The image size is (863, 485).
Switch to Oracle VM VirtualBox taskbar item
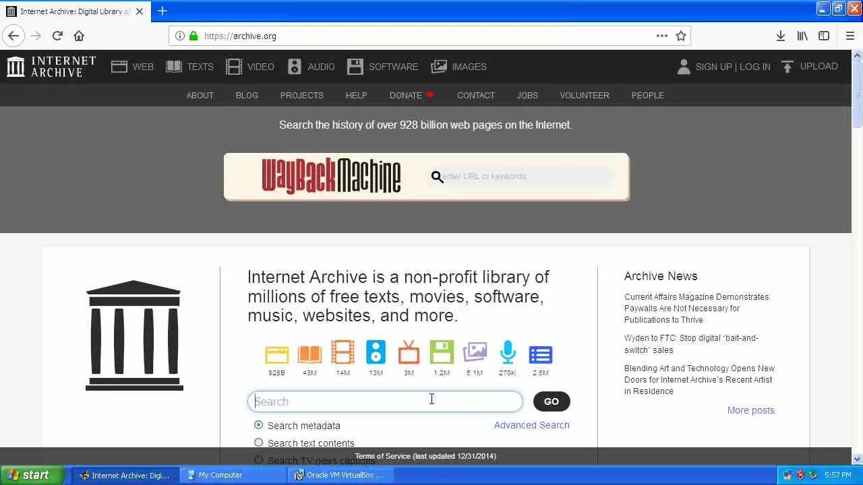(342, 475)
